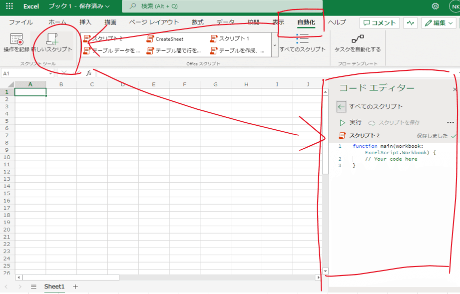Click the fx insert function icon
This screenshot has width=460, height=294.
89,73
